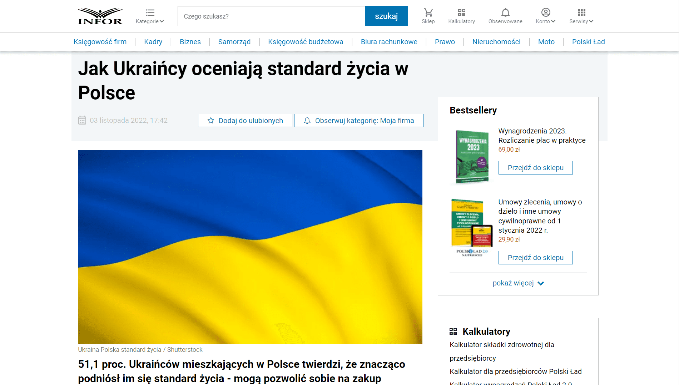Viewport: 679px width, 385px height.
Task: Go to Biura rachunkowe section
Action: tap(389, 42)
